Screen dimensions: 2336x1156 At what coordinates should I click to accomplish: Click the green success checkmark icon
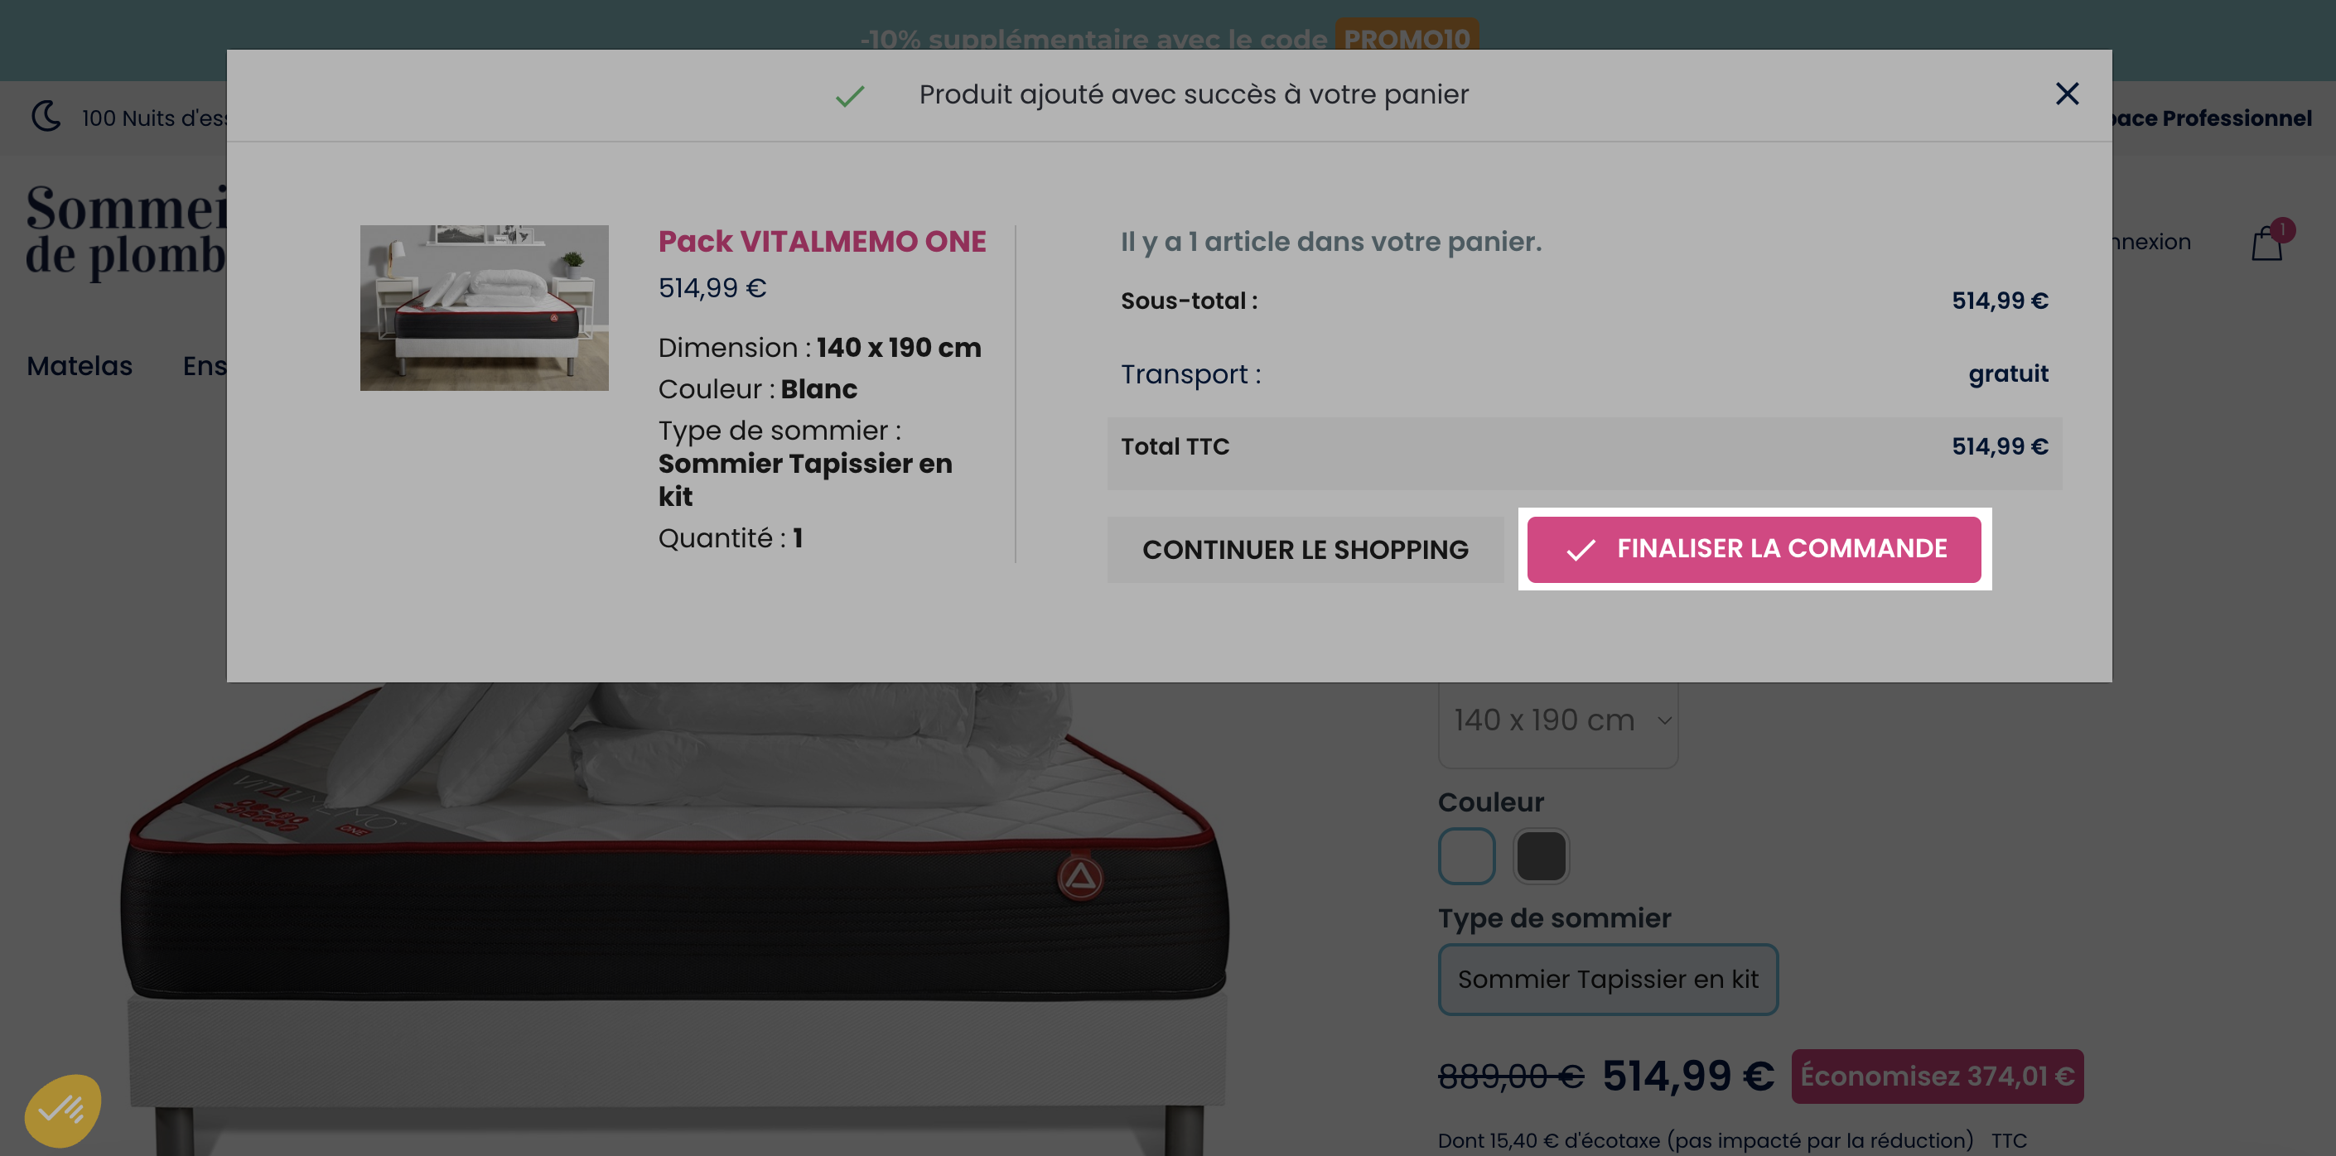pos(850,95)
